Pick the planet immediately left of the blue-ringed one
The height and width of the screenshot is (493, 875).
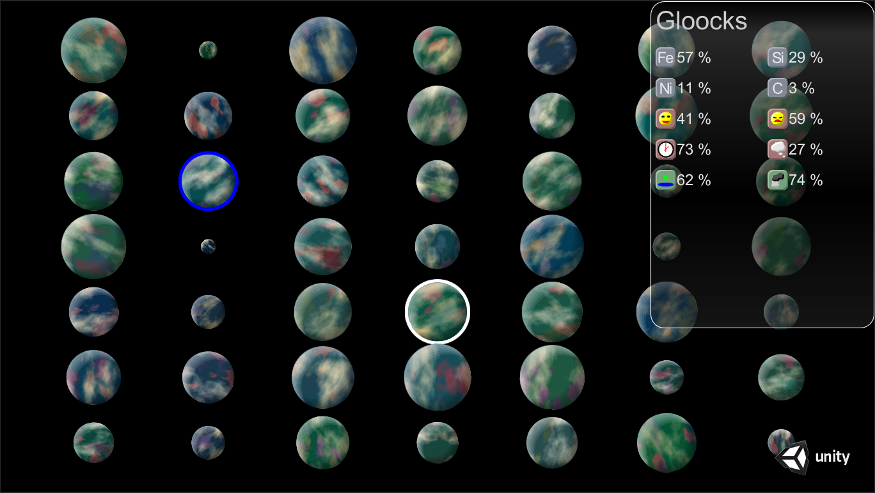click(93, 181)
